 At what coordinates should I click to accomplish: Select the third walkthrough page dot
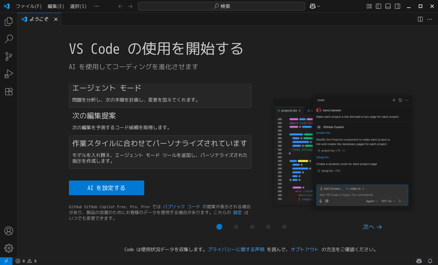click(x=252, y=227)
